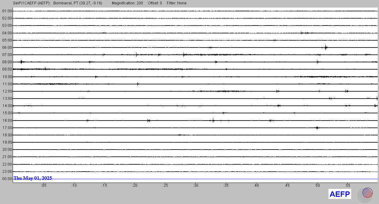Click the 00:00 hour label

[7, 179]
